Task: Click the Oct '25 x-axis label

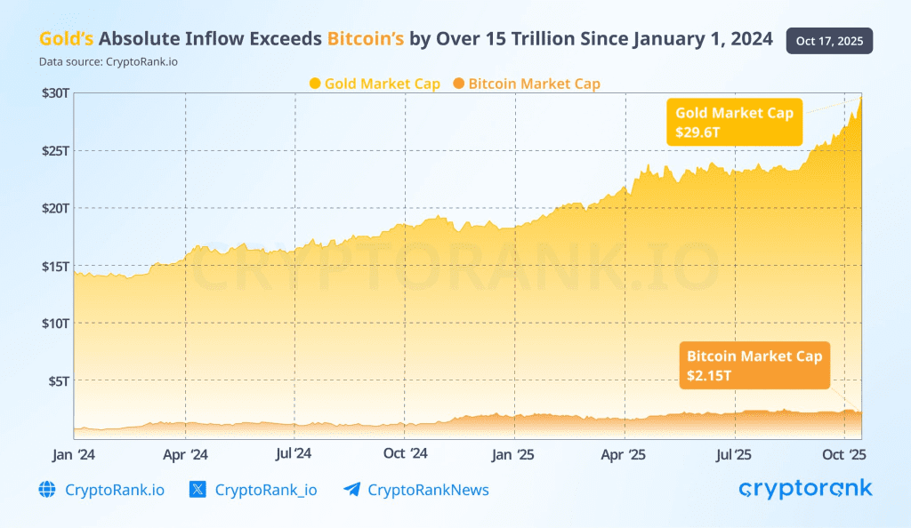Action: coord(844,454)
